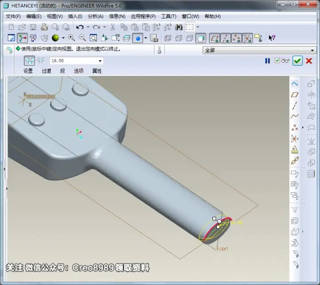The image size is (320, 285).
Task: Cancel the feature with red X
Action: tap(309, 61)
